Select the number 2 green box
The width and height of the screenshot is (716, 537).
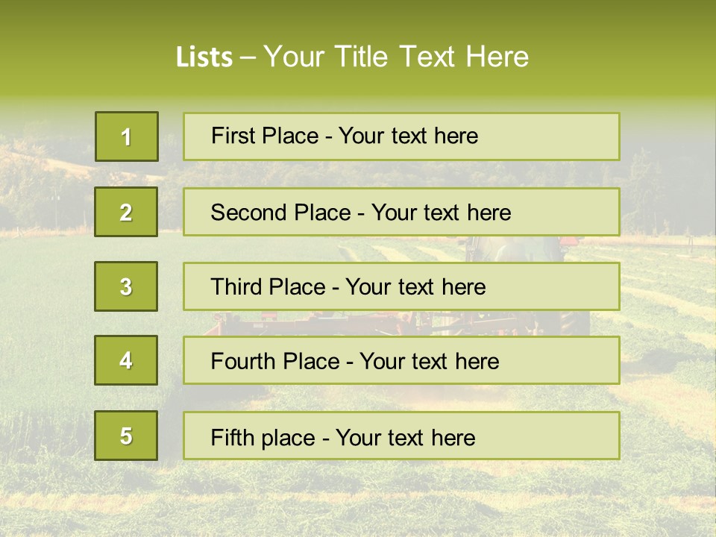click(x=126, y=212)
